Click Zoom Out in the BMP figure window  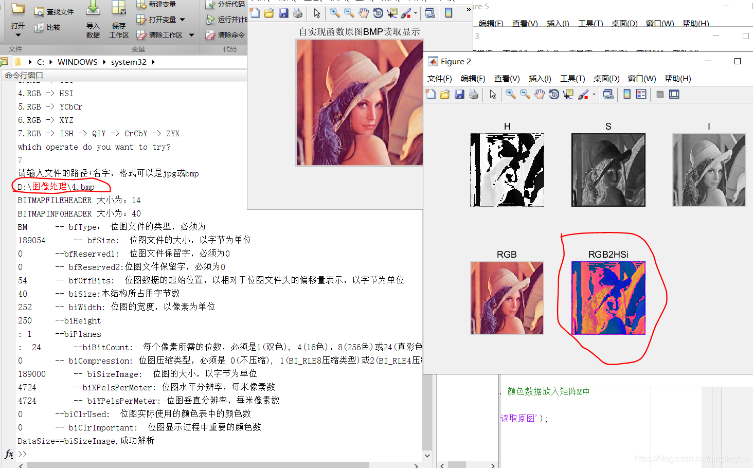point(349,13)
